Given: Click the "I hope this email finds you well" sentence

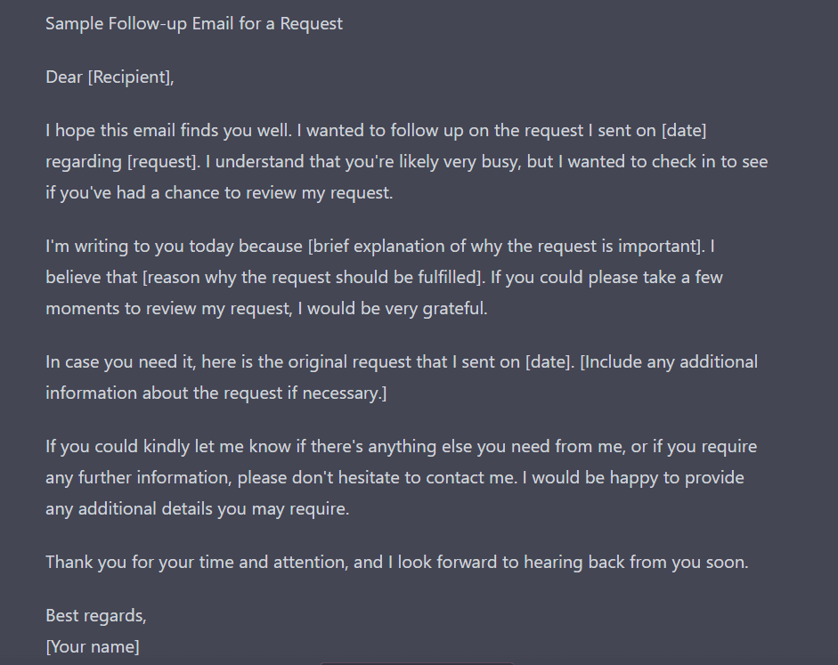Looking at the screenshot, I should coord(169,130).
